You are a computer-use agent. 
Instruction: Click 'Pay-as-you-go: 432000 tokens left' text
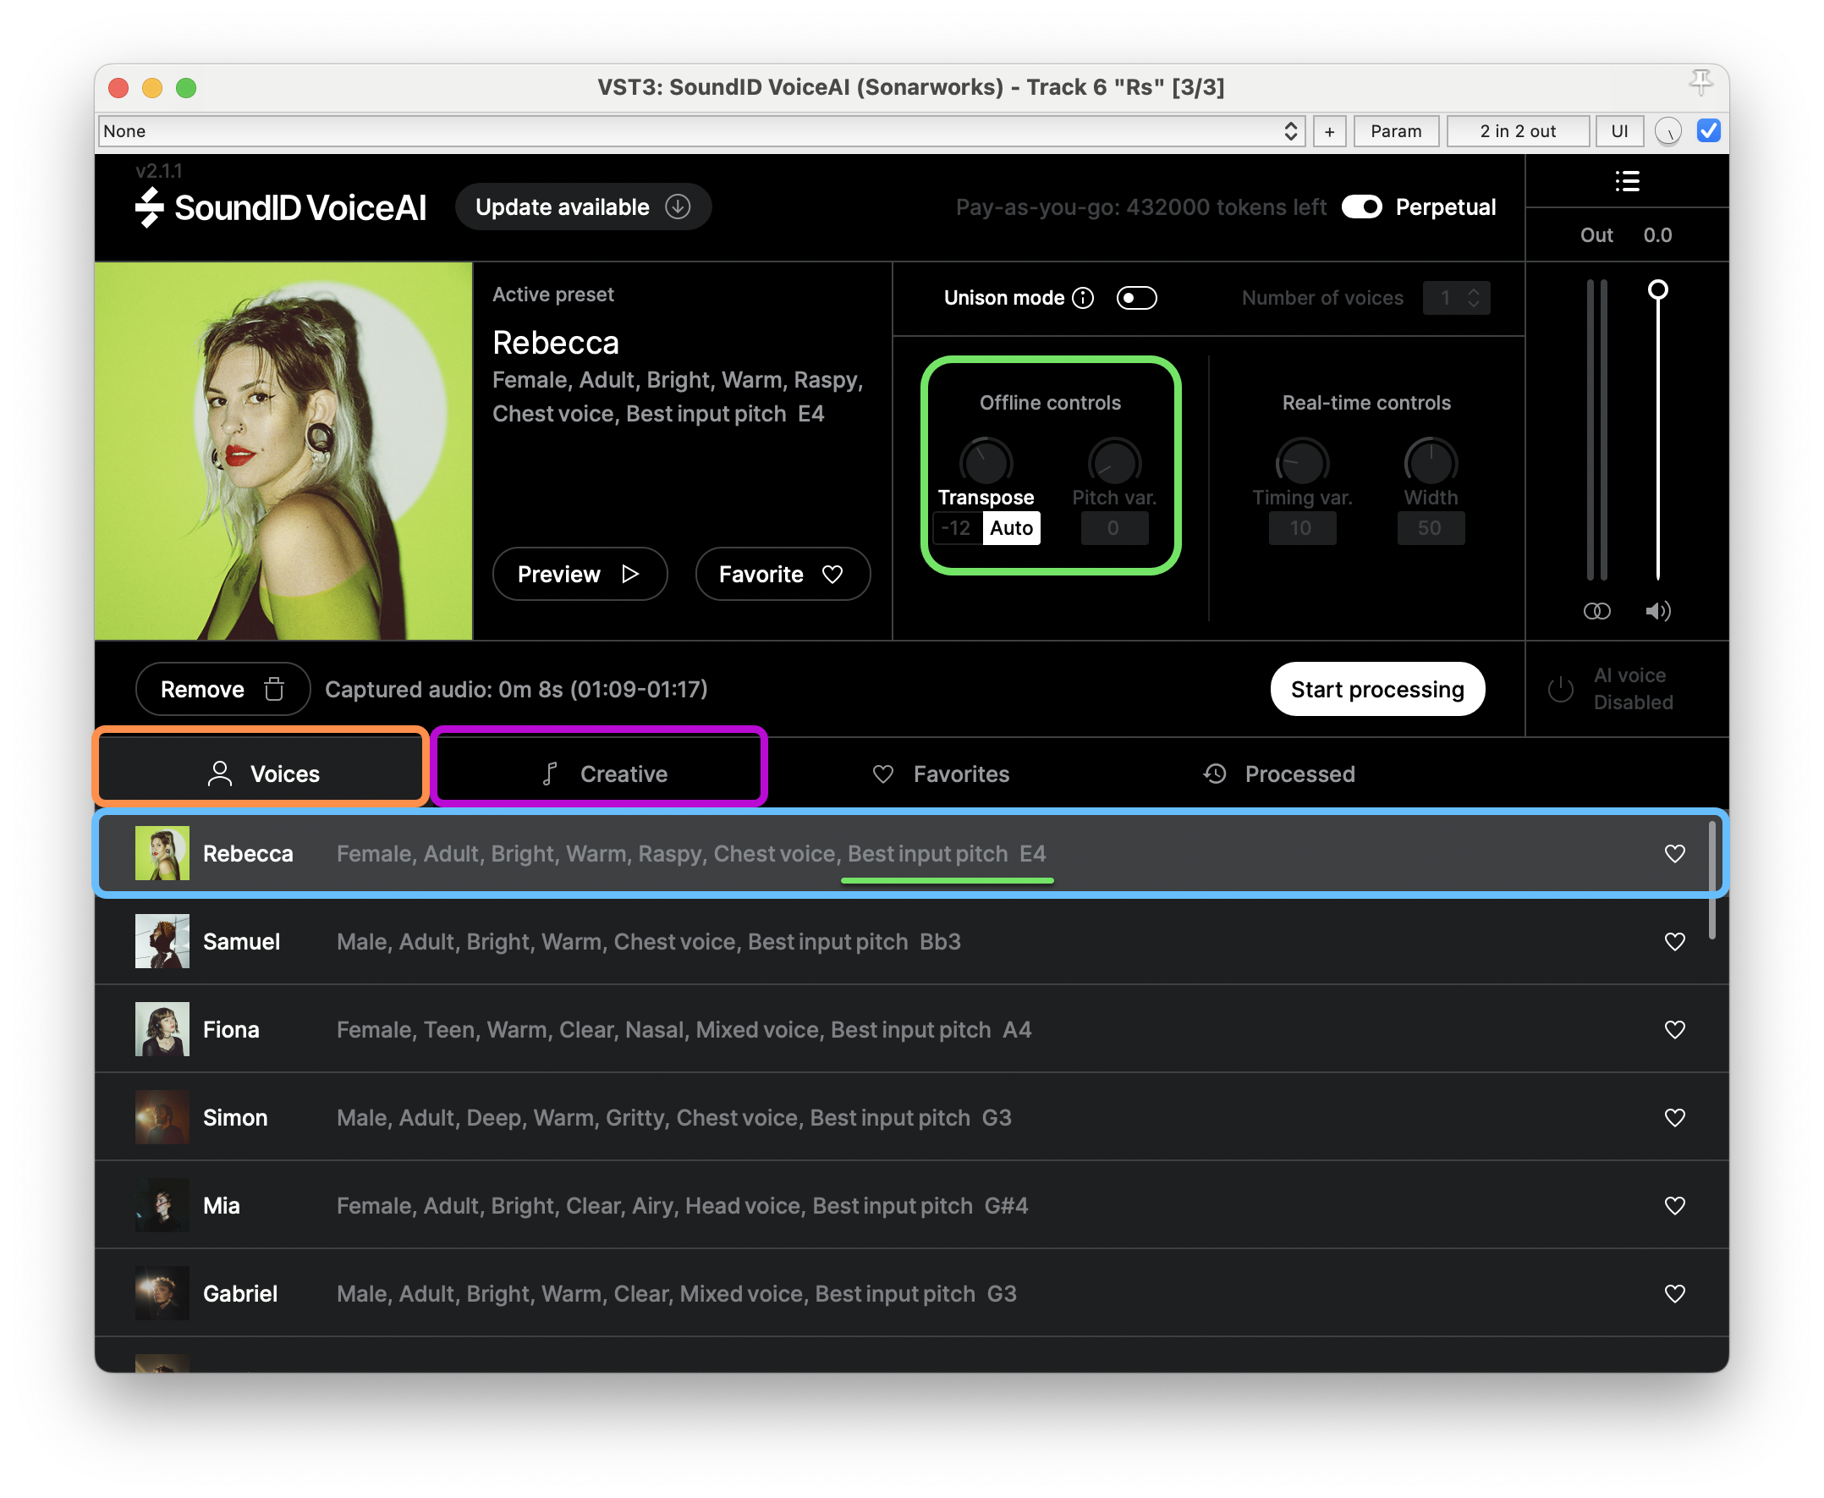[x=1140, y=207]
